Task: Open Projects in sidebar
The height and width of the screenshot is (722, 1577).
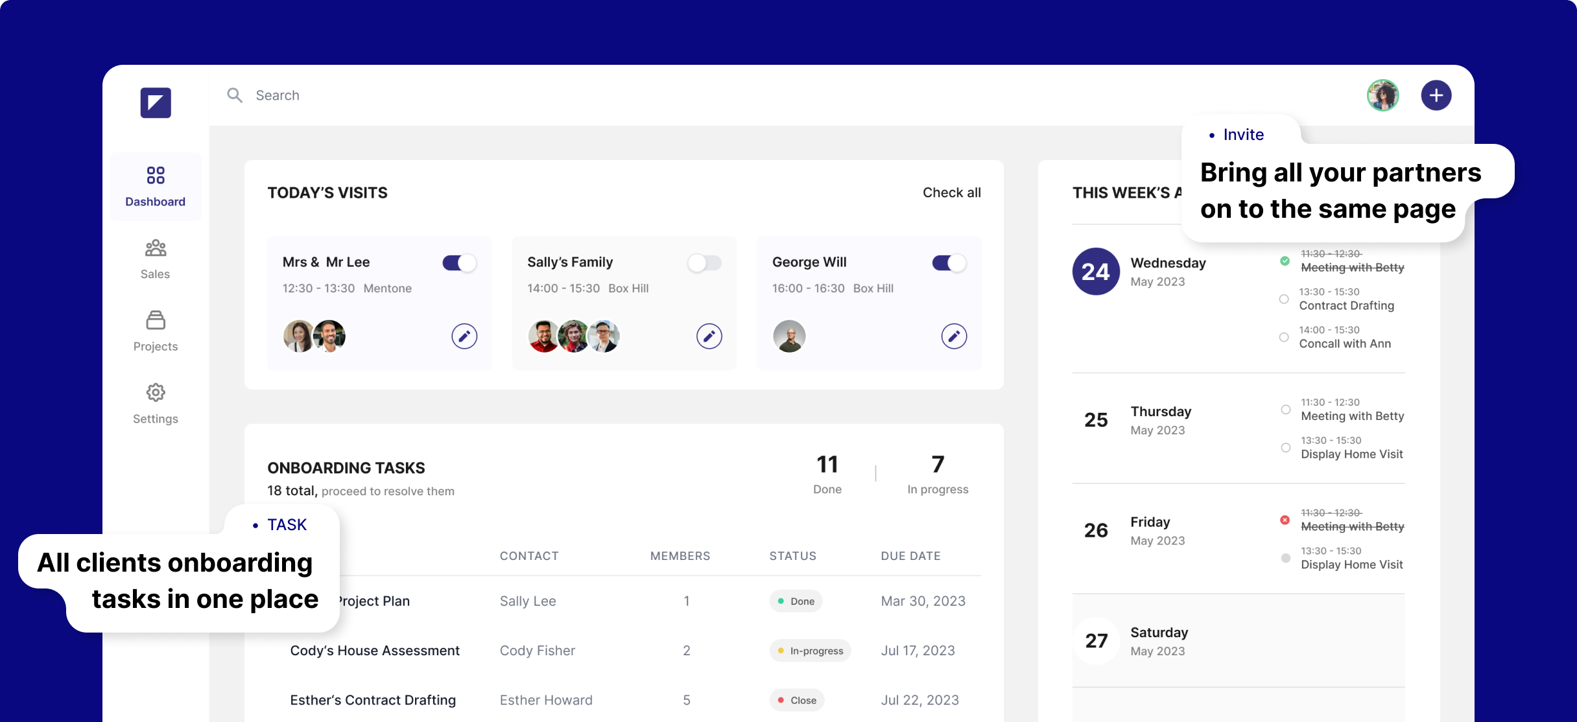Action: tap(156, 331)
